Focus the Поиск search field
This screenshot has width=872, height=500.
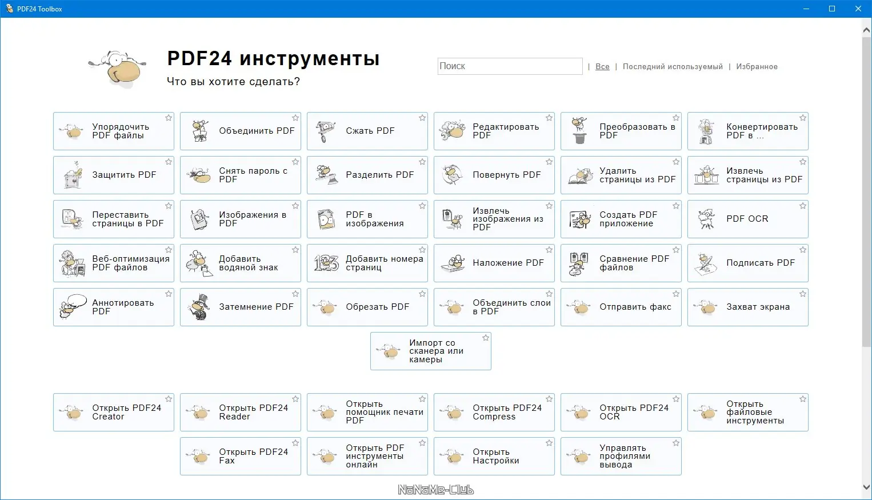click(510, 66)
